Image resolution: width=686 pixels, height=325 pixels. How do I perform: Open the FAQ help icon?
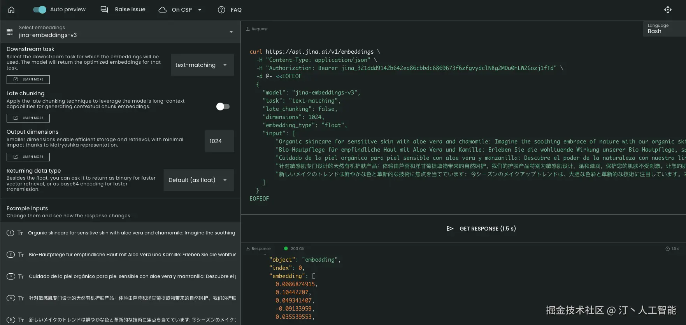tap(221, 10)
